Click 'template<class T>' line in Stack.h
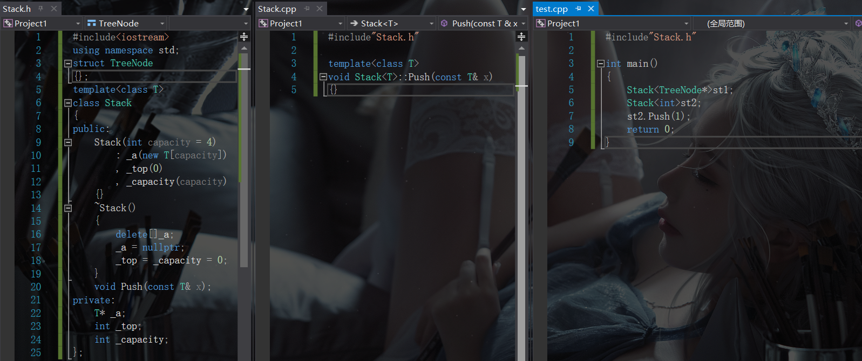The width and height of the screenshot is (862, 361). [x=118, y=89]
